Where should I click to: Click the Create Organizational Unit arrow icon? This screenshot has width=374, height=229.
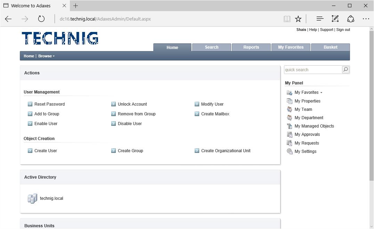coord(197,150)
